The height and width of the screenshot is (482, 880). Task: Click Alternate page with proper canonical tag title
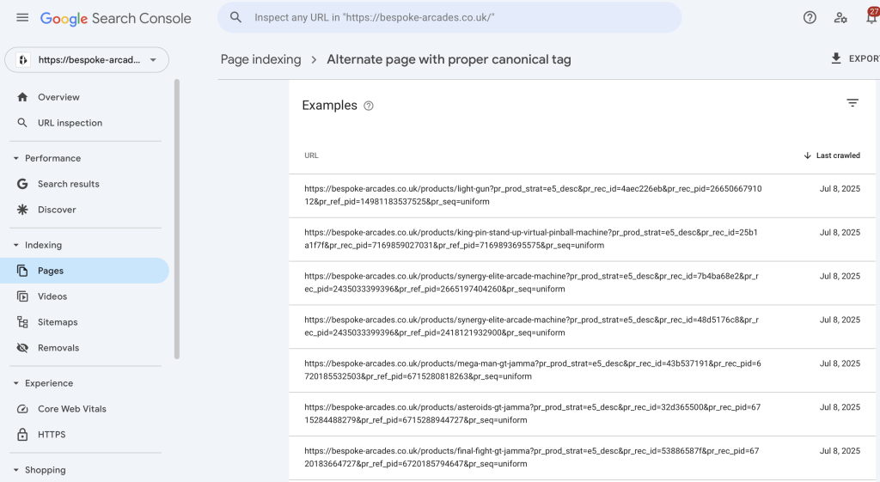(x=449, y=59)
